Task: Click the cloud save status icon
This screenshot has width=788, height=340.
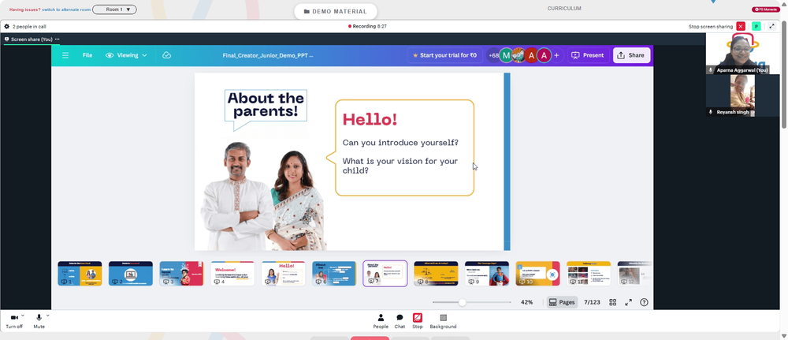Action: [167, 55]
